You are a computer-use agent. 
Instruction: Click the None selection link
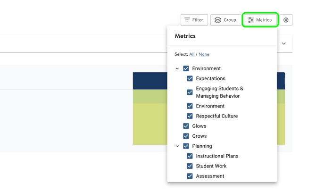(204, 54)
